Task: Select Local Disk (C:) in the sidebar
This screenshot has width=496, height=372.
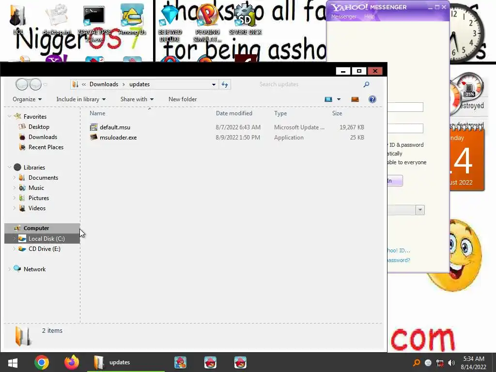Action: [42, 238]
